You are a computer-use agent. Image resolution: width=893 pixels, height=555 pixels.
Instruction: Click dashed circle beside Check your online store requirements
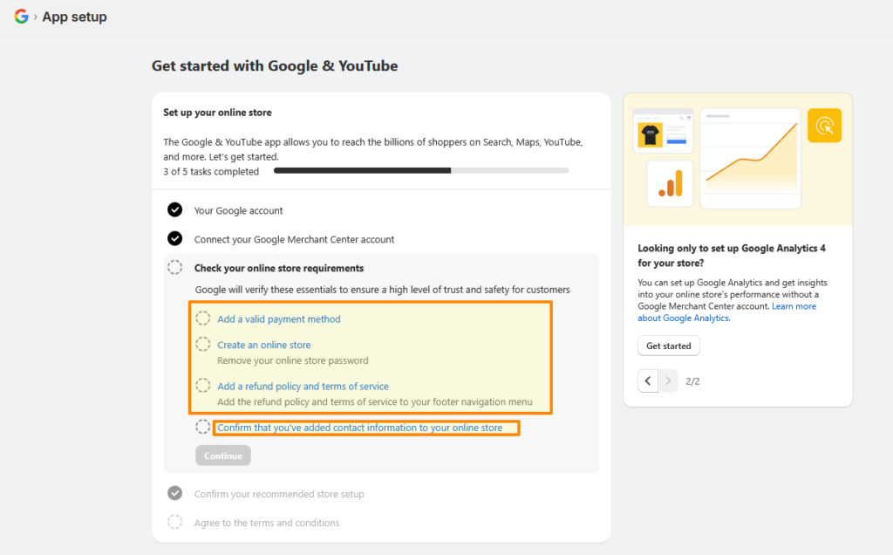[175, 268]
